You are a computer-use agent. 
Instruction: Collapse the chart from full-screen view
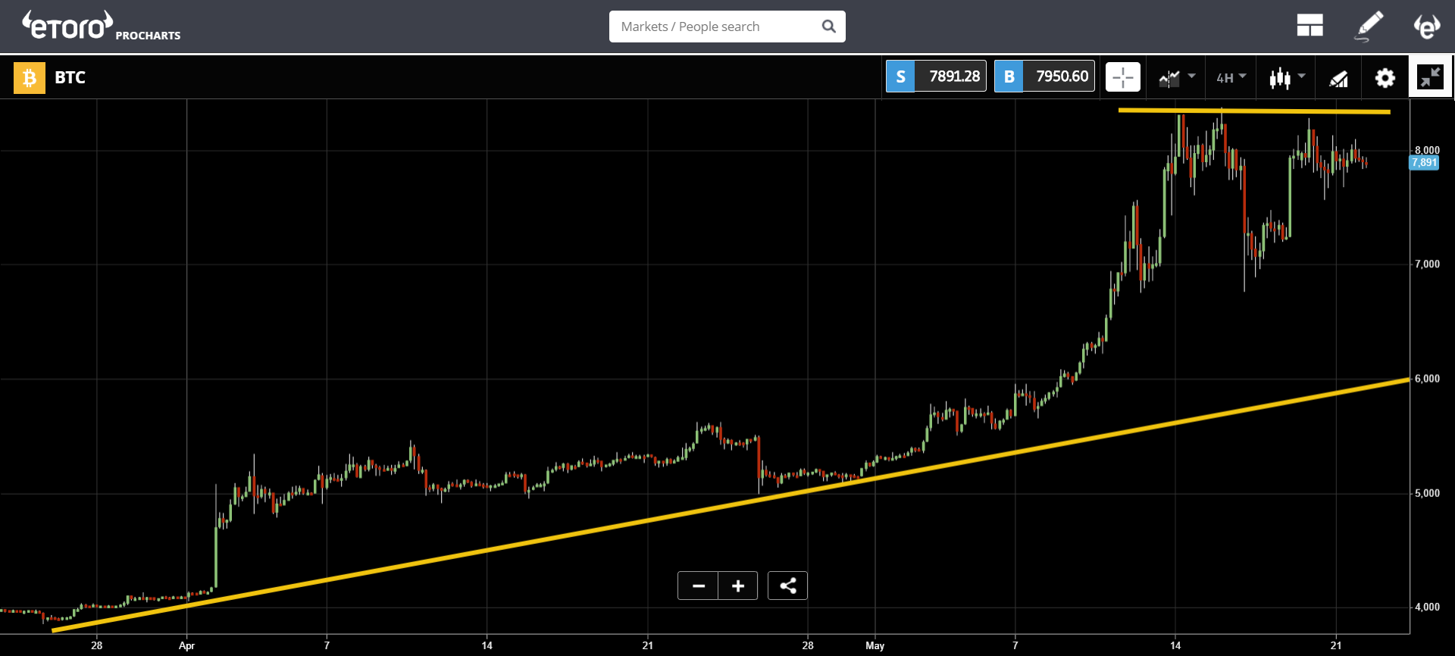[x=1430, y=77]
